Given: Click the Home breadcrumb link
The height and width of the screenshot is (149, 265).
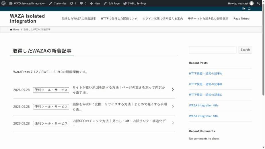Looking at the screenshot, I should click(x=15, y=30).
